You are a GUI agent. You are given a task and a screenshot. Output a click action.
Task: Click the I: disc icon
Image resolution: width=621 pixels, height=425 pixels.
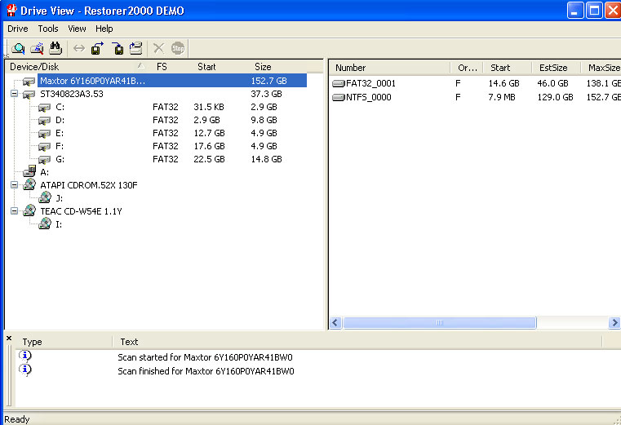coord(45,224)
